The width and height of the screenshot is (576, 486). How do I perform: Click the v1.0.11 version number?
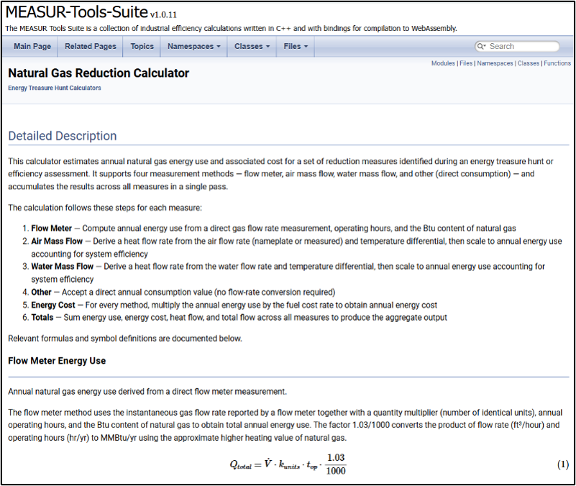(x=163, y=14)
